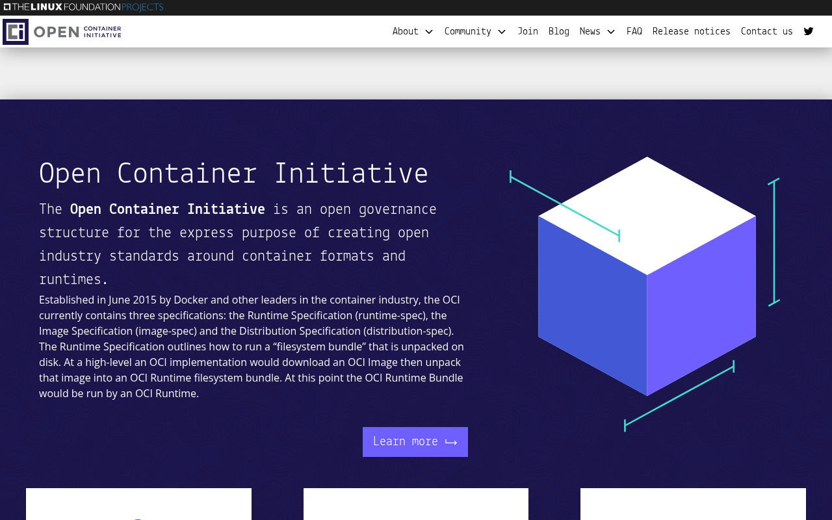Open the About menu item
Image resolution: width=832 pixels, height=520 pixels.
(406, 31)
